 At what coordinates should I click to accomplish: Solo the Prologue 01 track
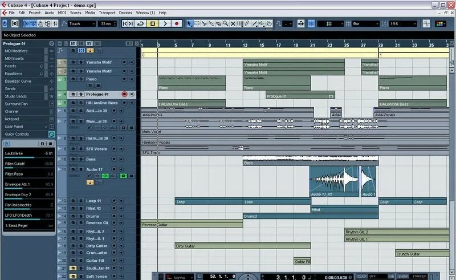click(81, 94)
